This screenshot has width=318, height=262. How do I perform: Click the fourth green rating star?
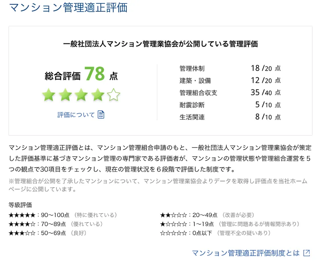point(97,95)
